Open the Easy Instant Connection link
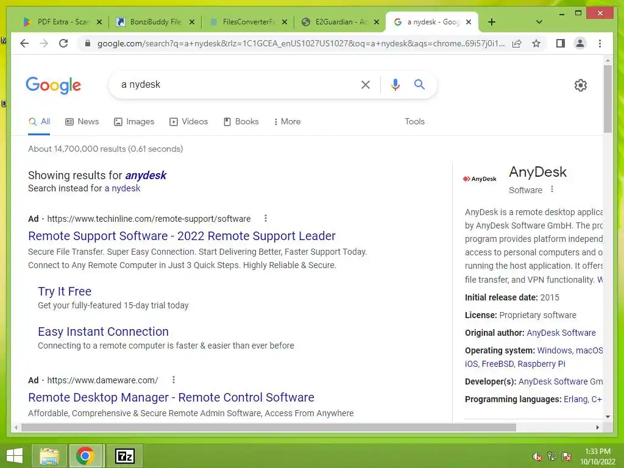This screenshot has height=468, width=624. (103, 331)
